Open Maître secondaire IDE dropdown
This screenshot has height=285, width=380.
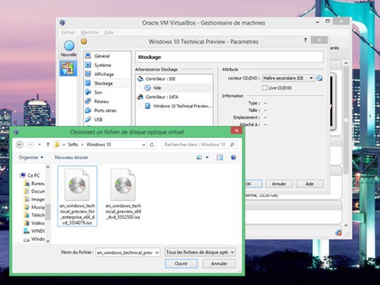point(288,78)
